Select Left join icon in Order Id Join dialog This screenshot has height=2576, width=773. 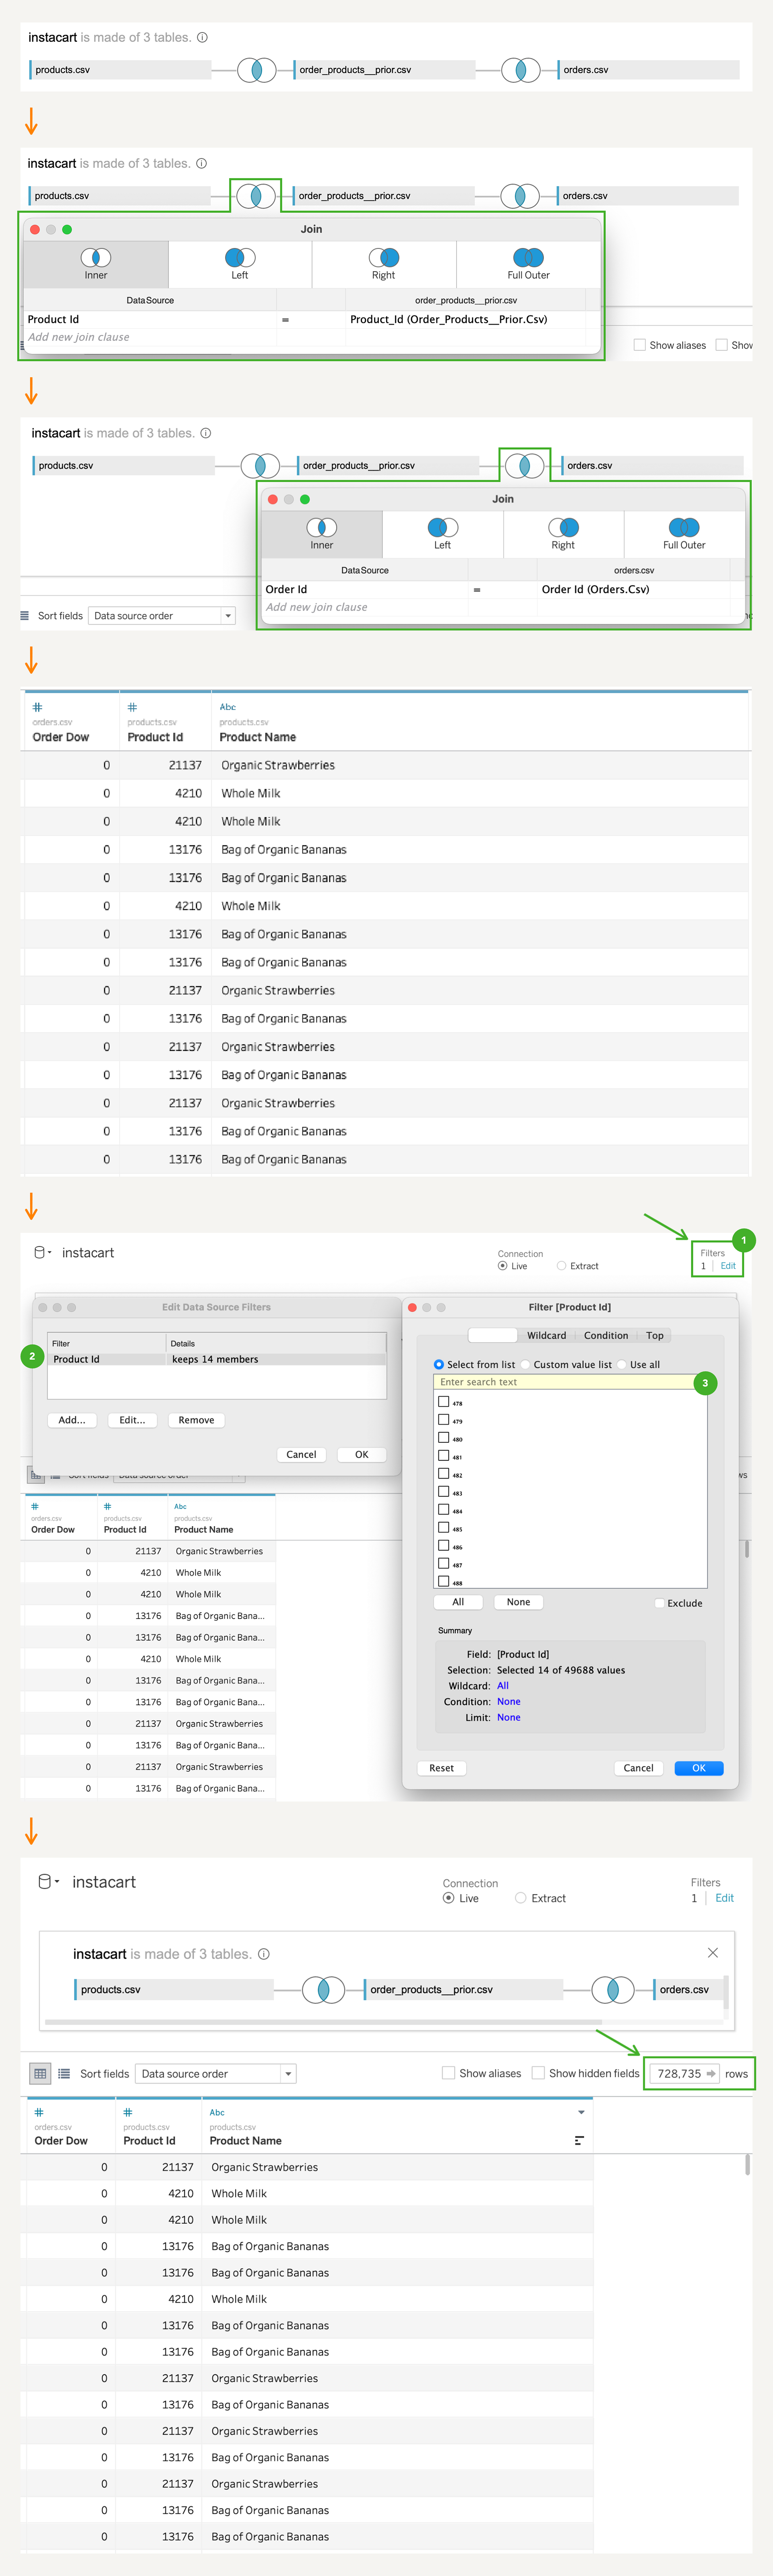(442, 527)
